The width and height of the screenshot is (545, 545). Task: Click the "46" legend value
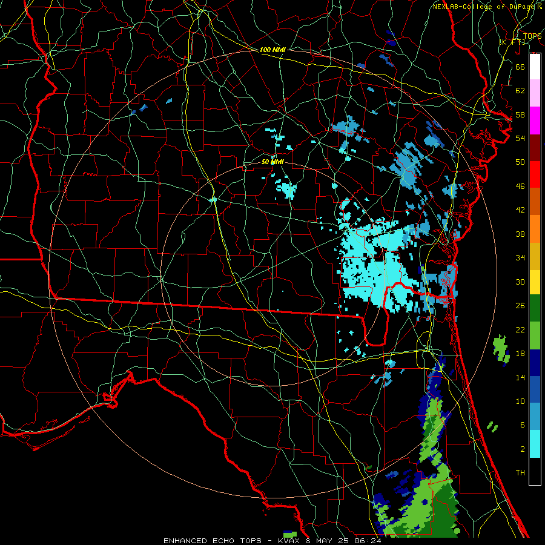pos(520,186)
